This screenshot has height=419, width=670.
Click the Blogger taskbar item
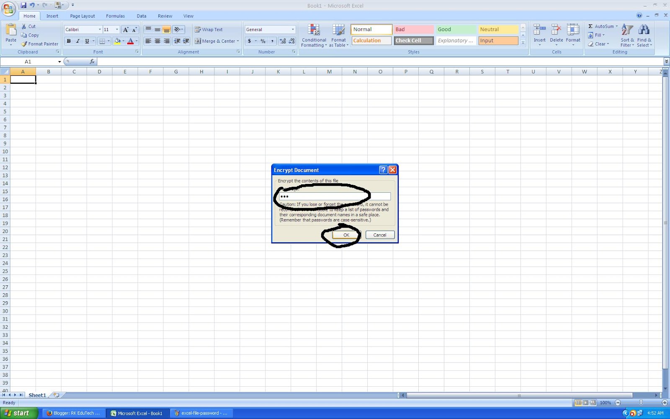point(73,413)
